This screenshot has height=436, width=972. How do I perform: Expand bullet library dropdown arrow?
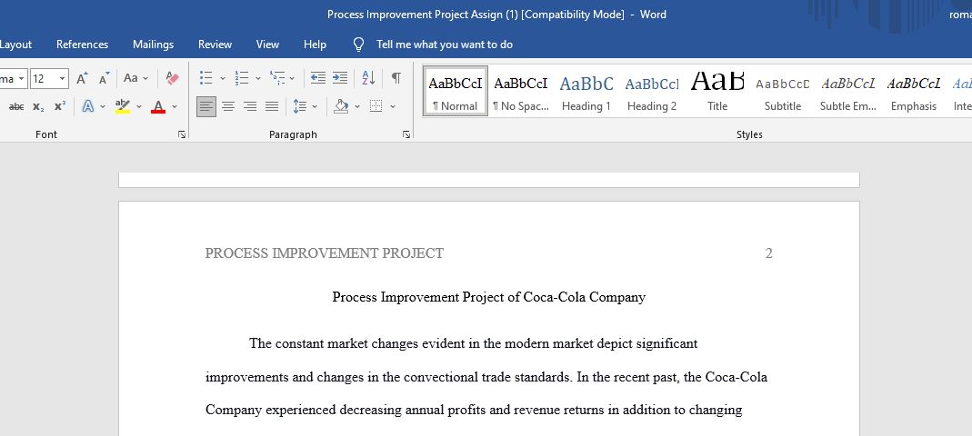tap(223, 79)
